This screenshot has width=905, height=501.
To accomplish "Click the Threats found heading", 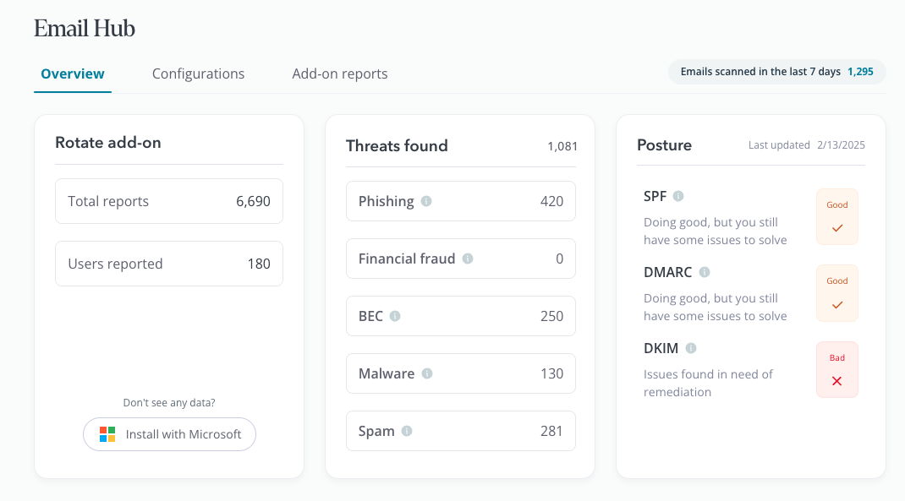I will pos(397,145).
